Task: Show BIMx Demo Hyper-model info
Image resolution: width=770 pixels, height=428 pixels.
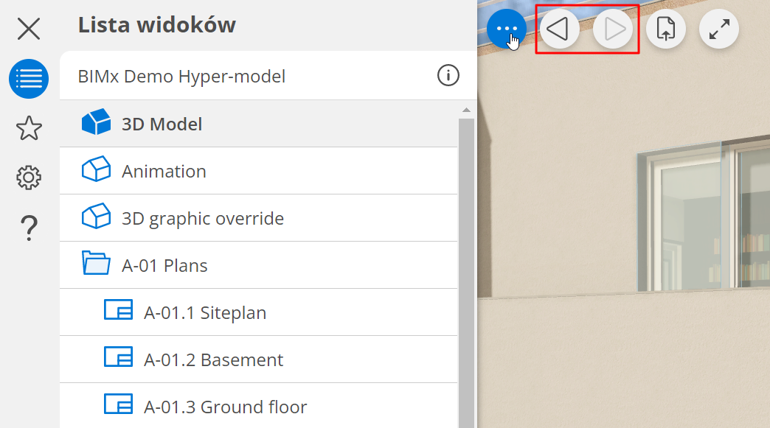Action: point(448,75)
